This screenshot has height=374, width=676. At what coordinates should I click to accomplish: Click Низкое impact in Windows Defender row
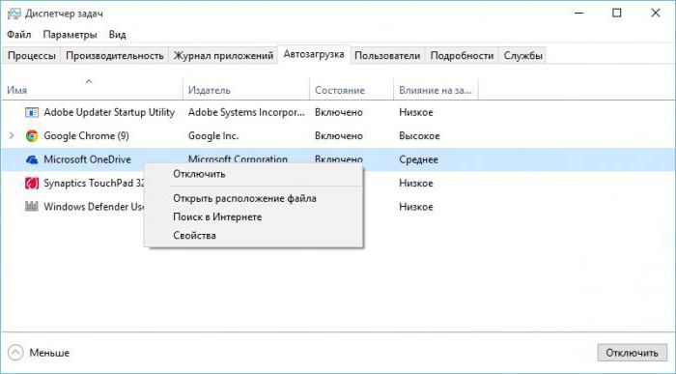tap(415, 207)
